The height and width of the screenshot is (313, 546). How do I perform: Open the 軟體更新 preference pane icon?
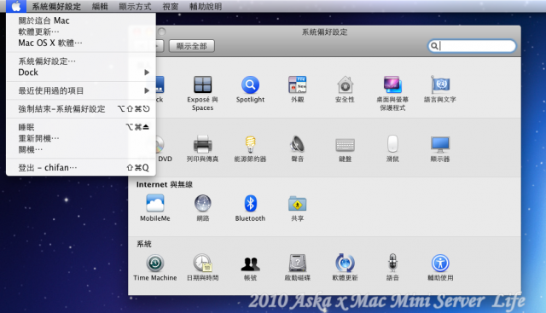click(345, 268)
